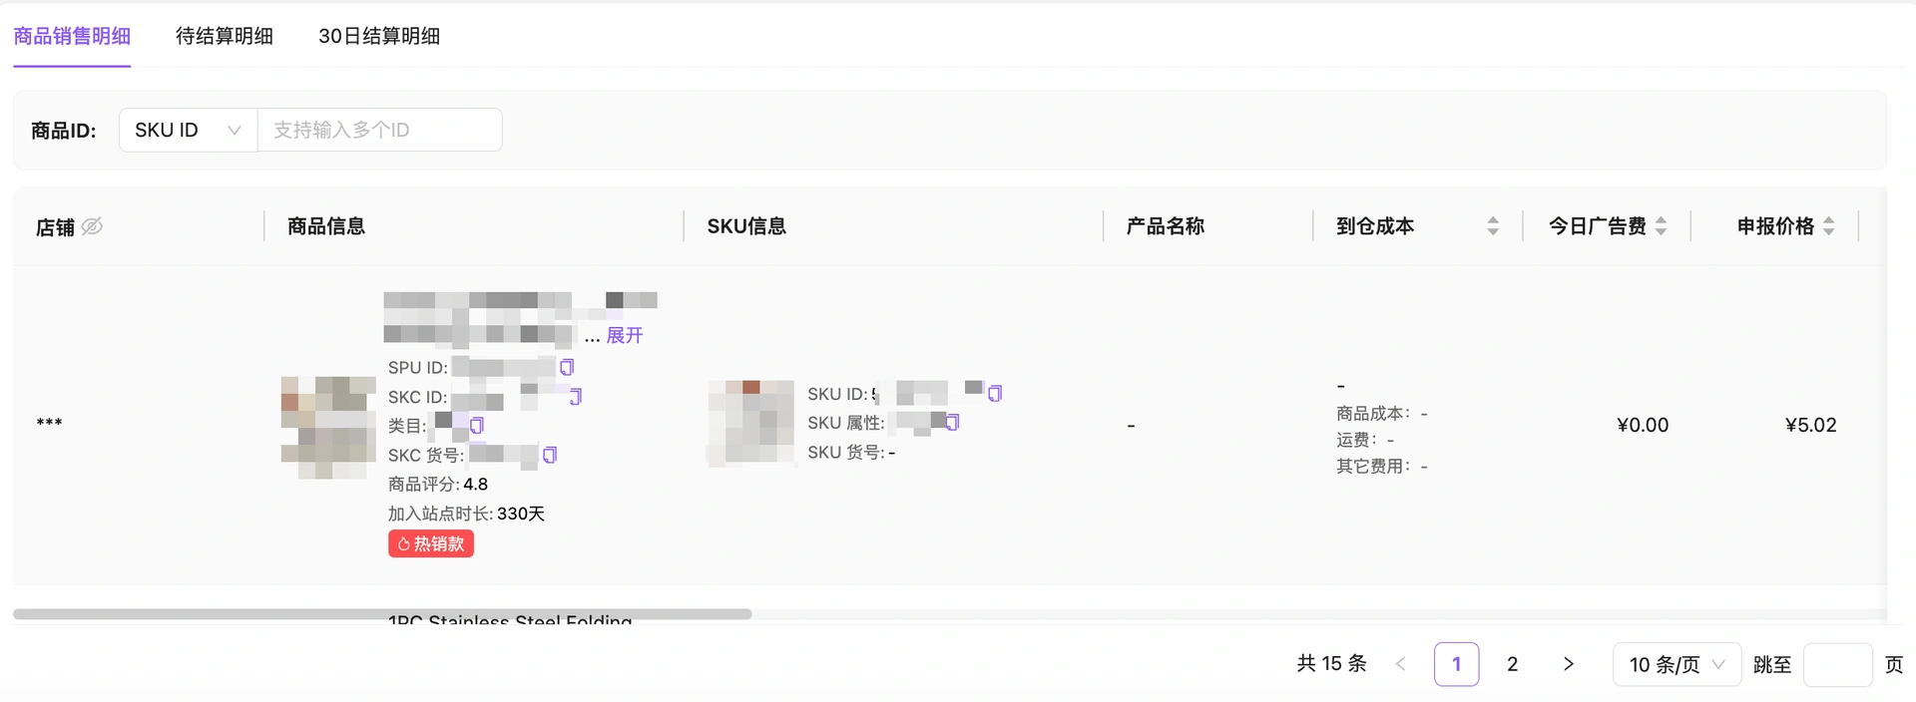1916x702 pixels.
Task: Click the 其它费用: - line
Action: (1382, 466)
